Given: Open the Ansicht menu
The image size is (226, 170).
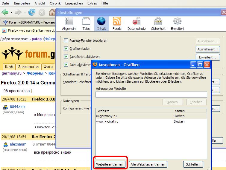Looking at the screenshot, I should coord(40,3).
